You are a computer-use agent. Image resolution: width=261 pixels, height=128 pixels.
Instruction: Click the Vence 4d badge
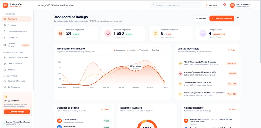[232, 84]
